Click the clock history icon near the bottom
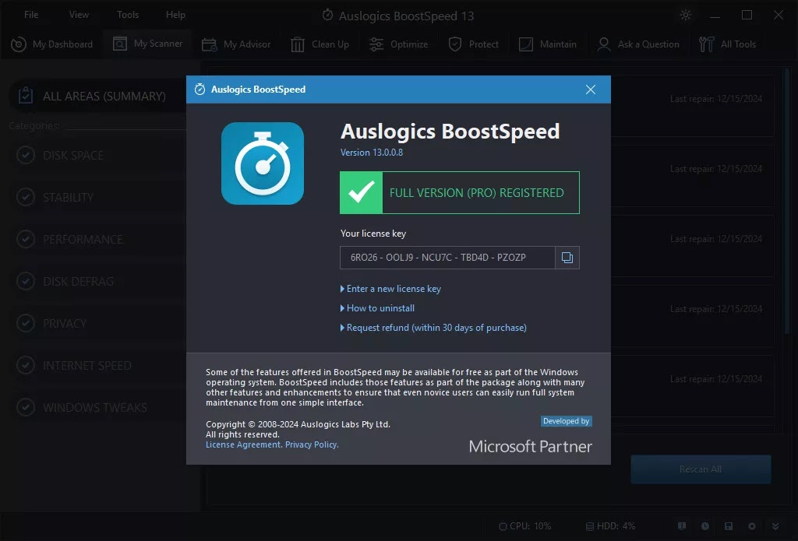This screenshot has width=798, height=541. coord(704,526)
